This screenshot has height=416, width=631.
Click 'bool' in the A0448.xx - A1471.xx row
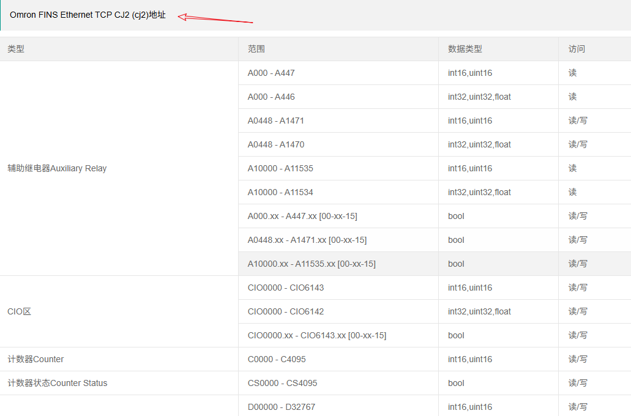456,240
